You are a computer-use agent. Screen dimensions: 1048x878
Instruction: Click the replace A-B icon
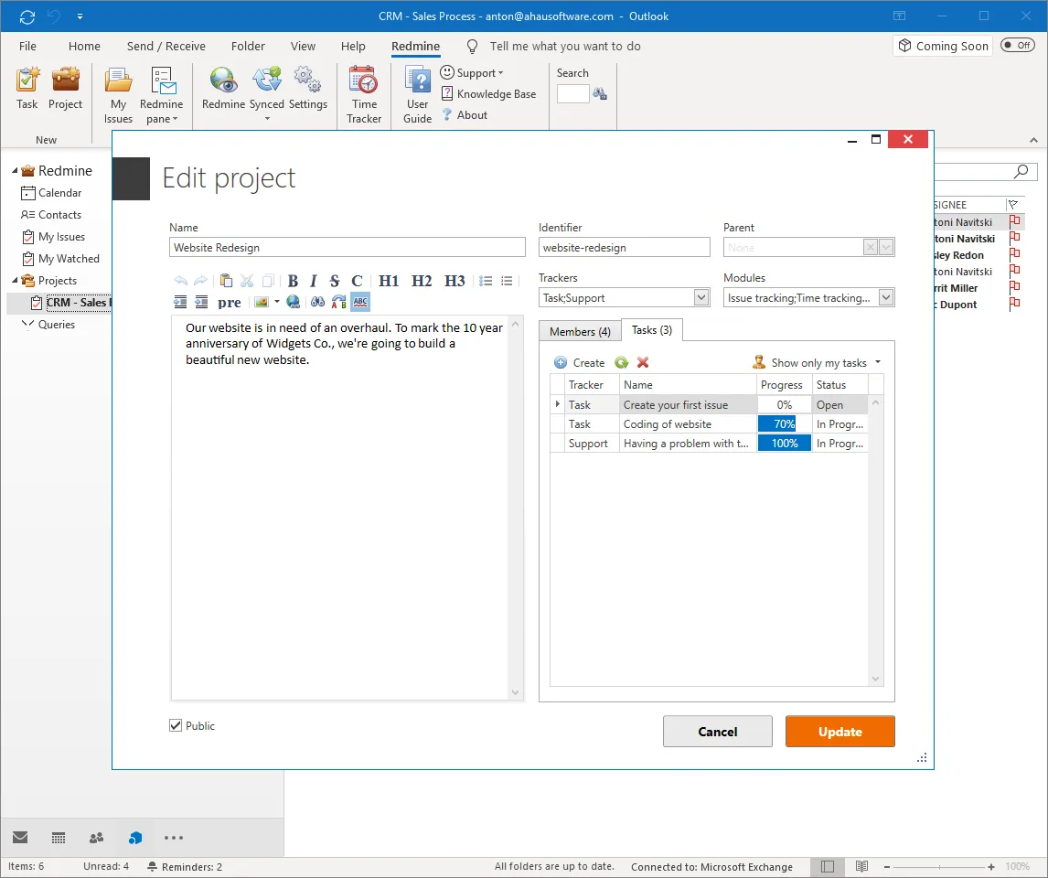click(x=339, y=302)
